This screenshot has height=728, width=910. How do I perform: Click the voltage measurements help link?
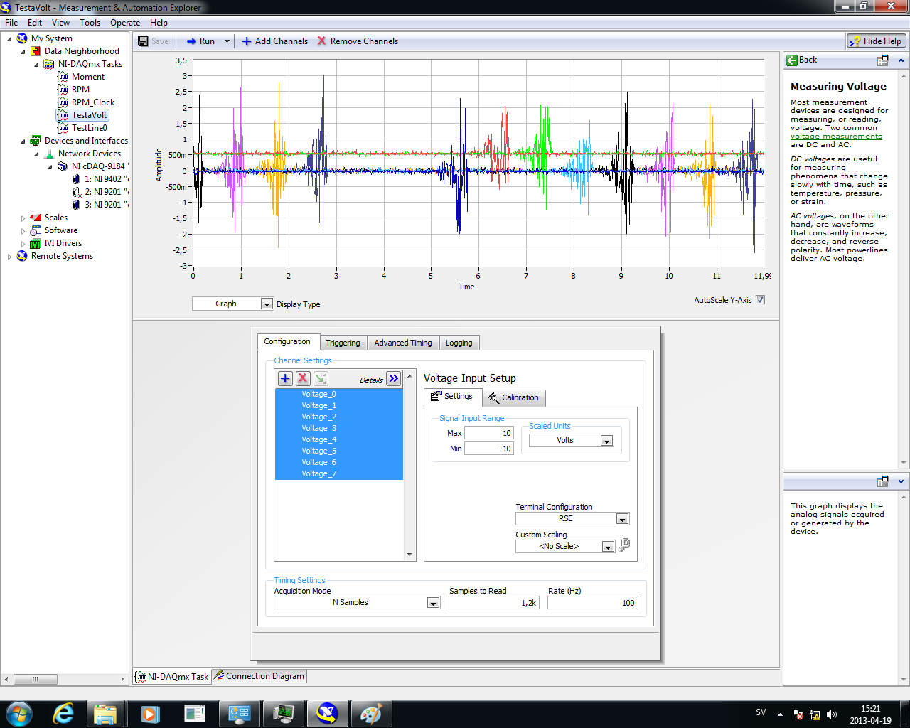pyautogui.click(x=836, y=136)
